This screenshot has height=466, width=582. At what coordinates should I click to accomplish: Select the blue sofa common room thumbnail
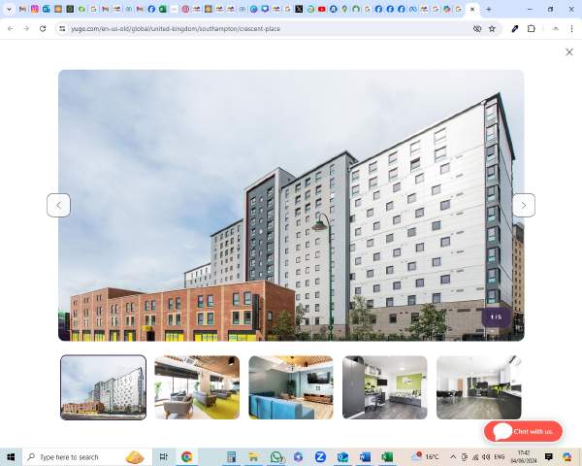(x=290, y=386)
